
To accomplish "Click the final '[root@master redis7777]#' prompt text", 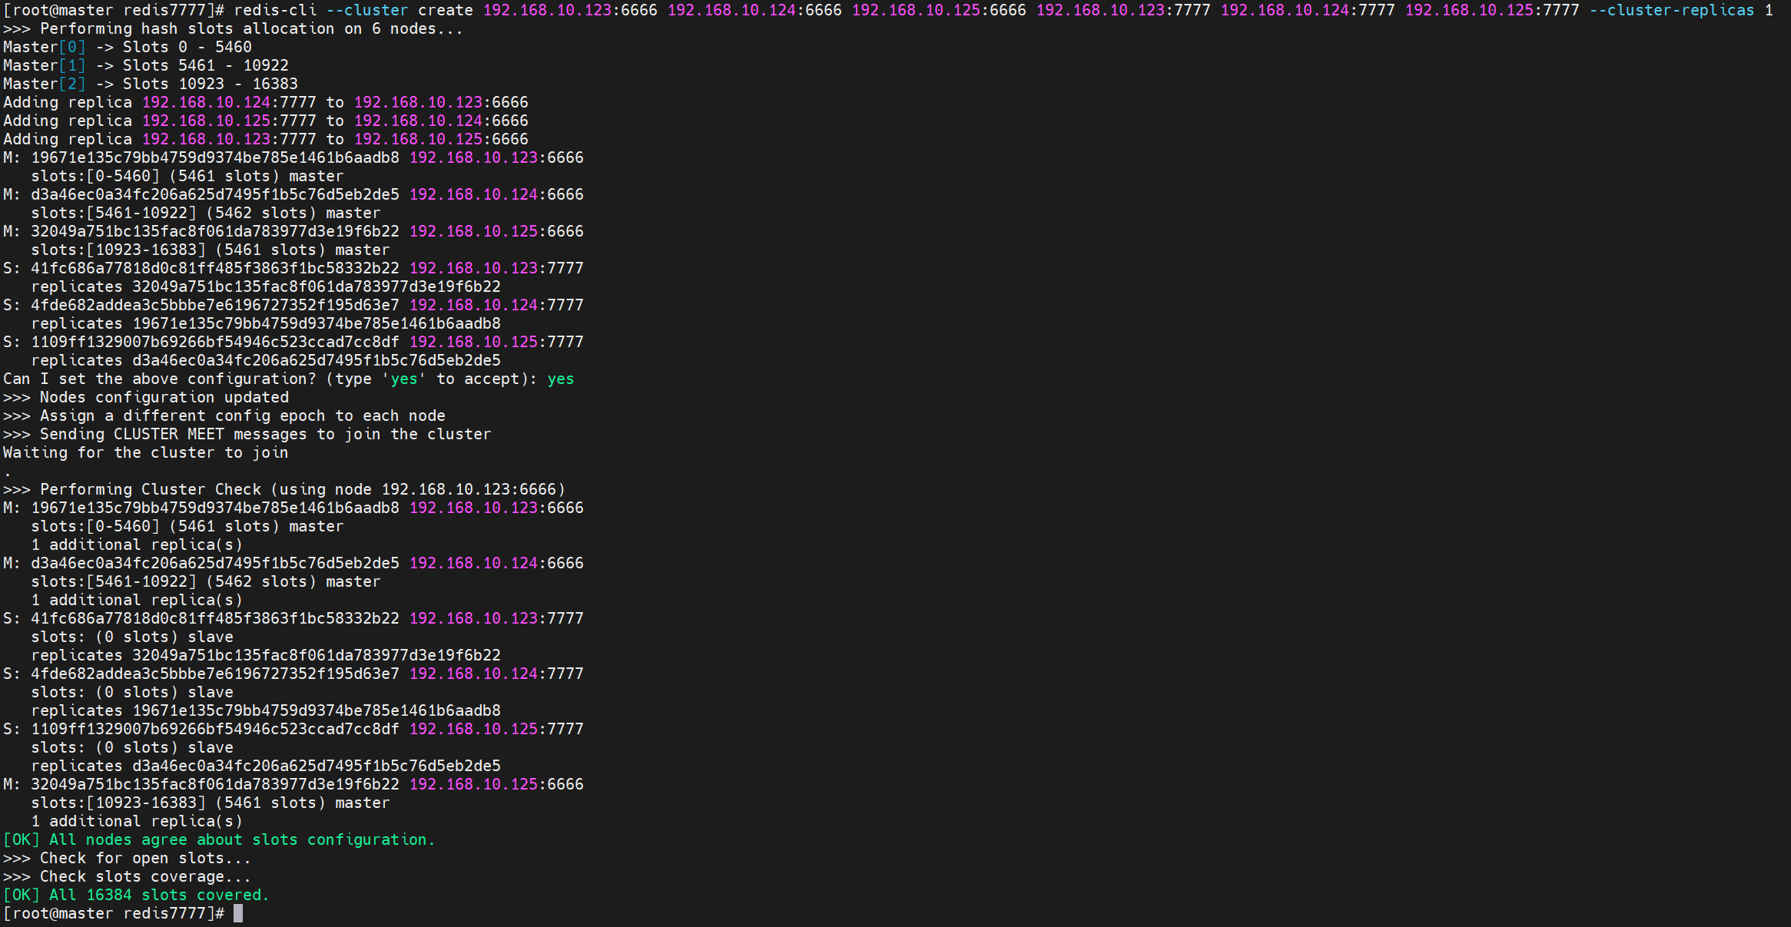I will [114, 913].
